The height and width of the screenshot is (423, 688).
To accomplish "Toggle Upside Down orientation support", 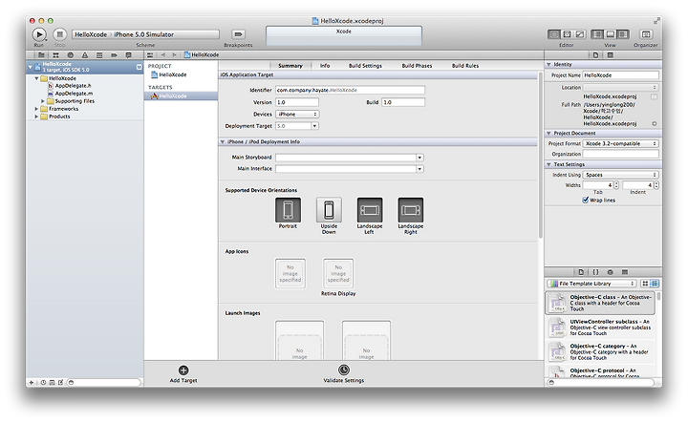I will [x=329, y=210].
